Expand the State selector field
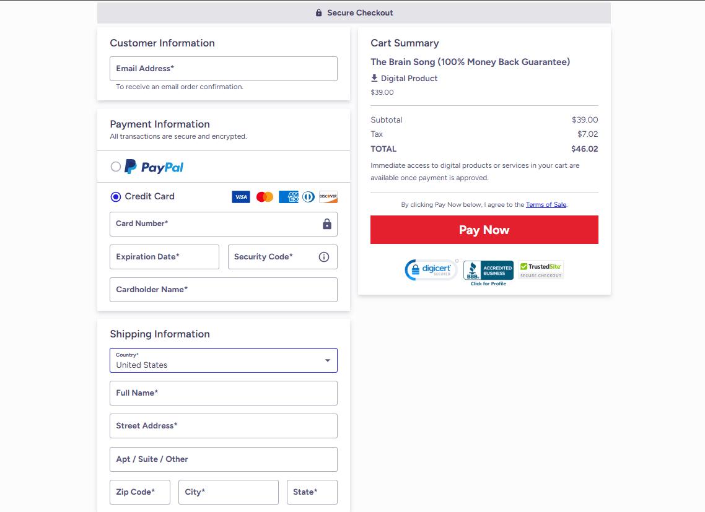The height and width of the screenshot is (512, 705). coord(312,492)
